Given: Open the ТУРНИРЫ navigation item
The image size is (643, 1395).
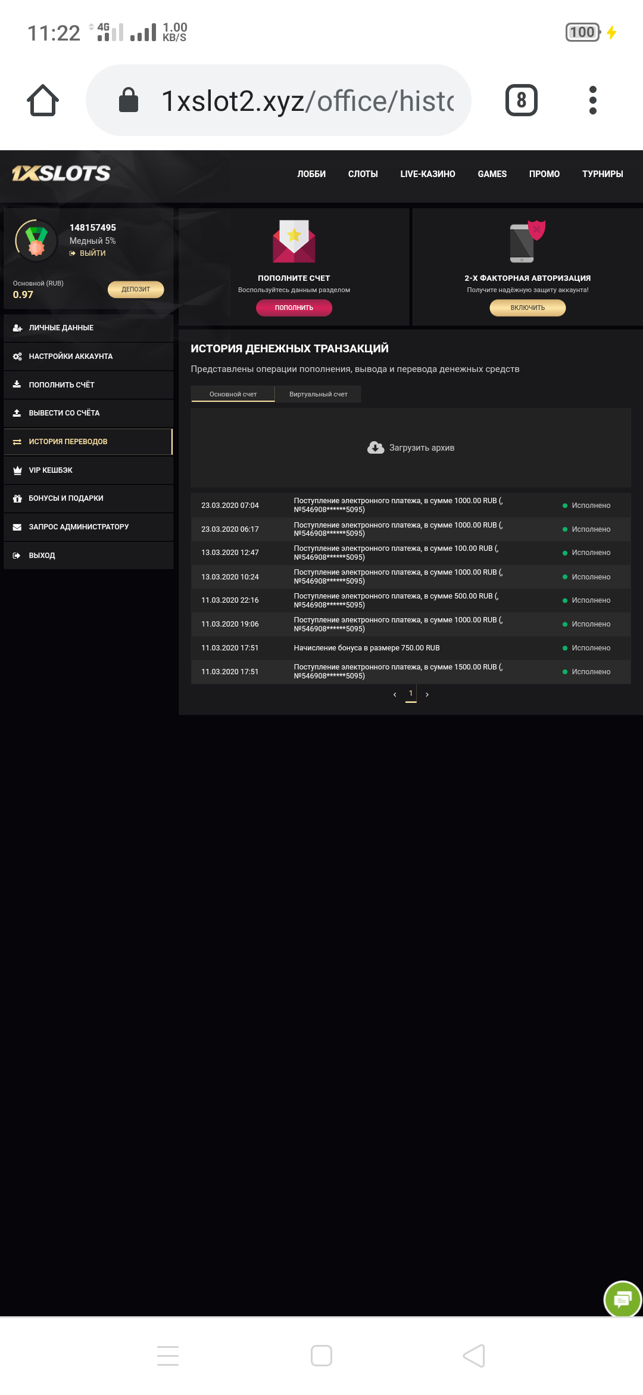Looking at the screenshot, I should pos(603,174).
